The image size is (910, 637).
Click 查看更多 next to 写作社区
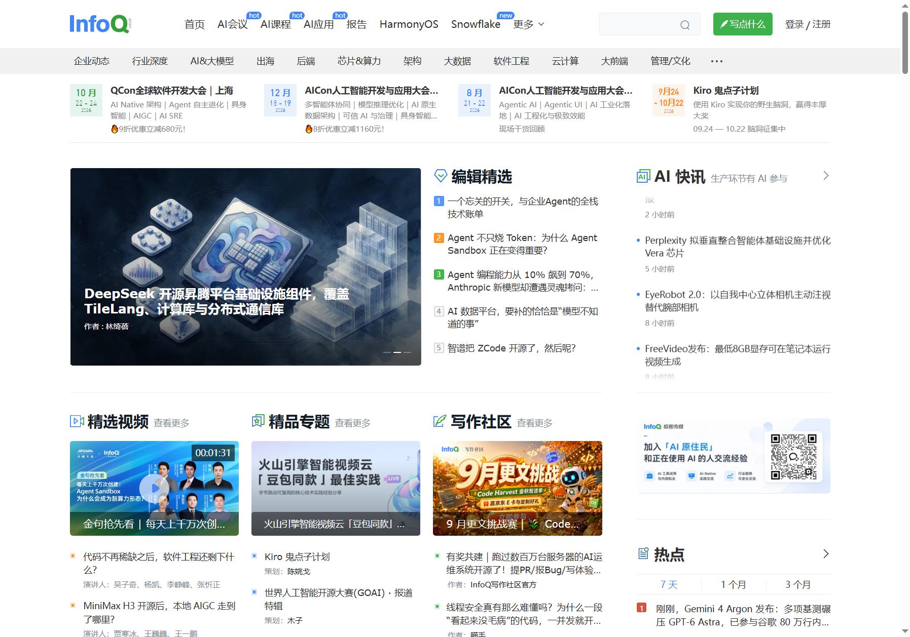click(534, 423)
